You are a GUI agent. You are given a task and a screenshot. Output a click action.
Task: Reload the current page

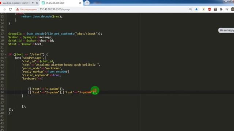[10, 9]
